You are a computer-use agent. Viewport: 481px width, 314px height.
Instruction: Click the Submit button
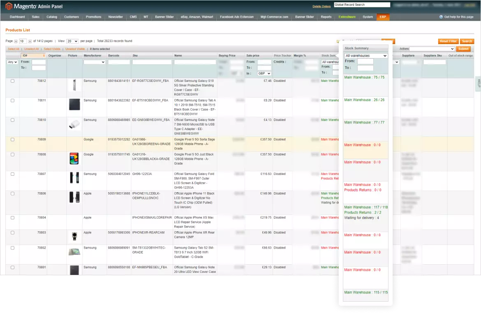(x=463, y=49)
